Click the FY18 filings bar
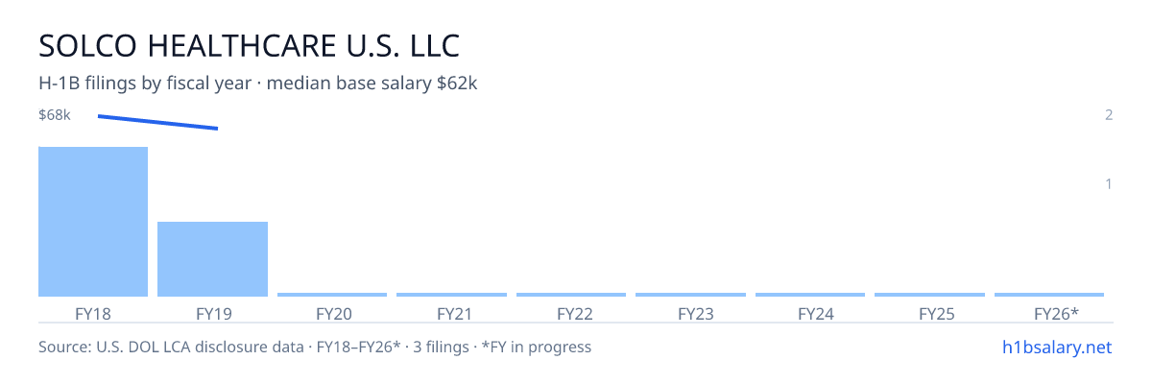 (x=93, y=222)
